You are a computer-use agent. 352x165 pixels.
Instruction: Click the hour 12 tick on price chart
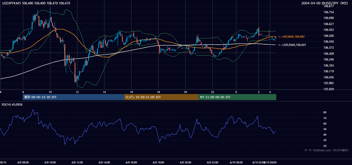point(77,92)
